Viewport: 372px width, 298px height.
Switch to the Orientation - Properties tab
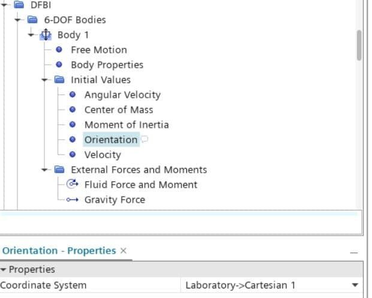tap(59, 251)
